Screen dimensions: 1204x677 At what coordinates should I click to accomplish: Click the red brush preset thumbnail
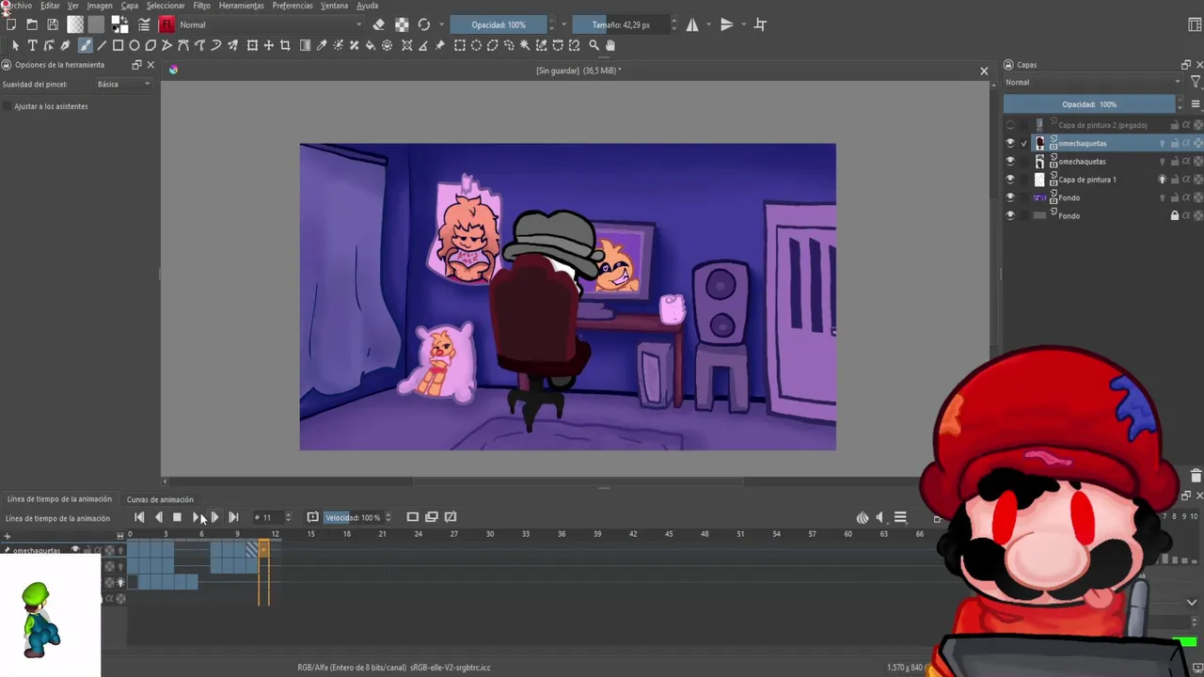click(x=166, y=24)
